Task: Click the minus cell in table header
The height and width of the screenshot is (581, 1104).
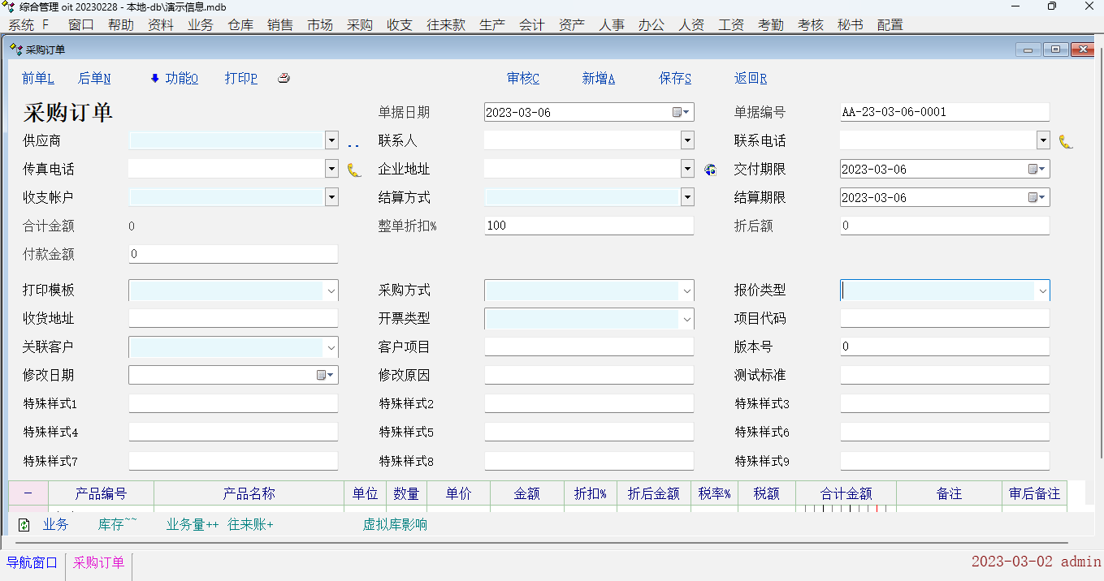Action: pyautogui.click(x=28, y=493)
